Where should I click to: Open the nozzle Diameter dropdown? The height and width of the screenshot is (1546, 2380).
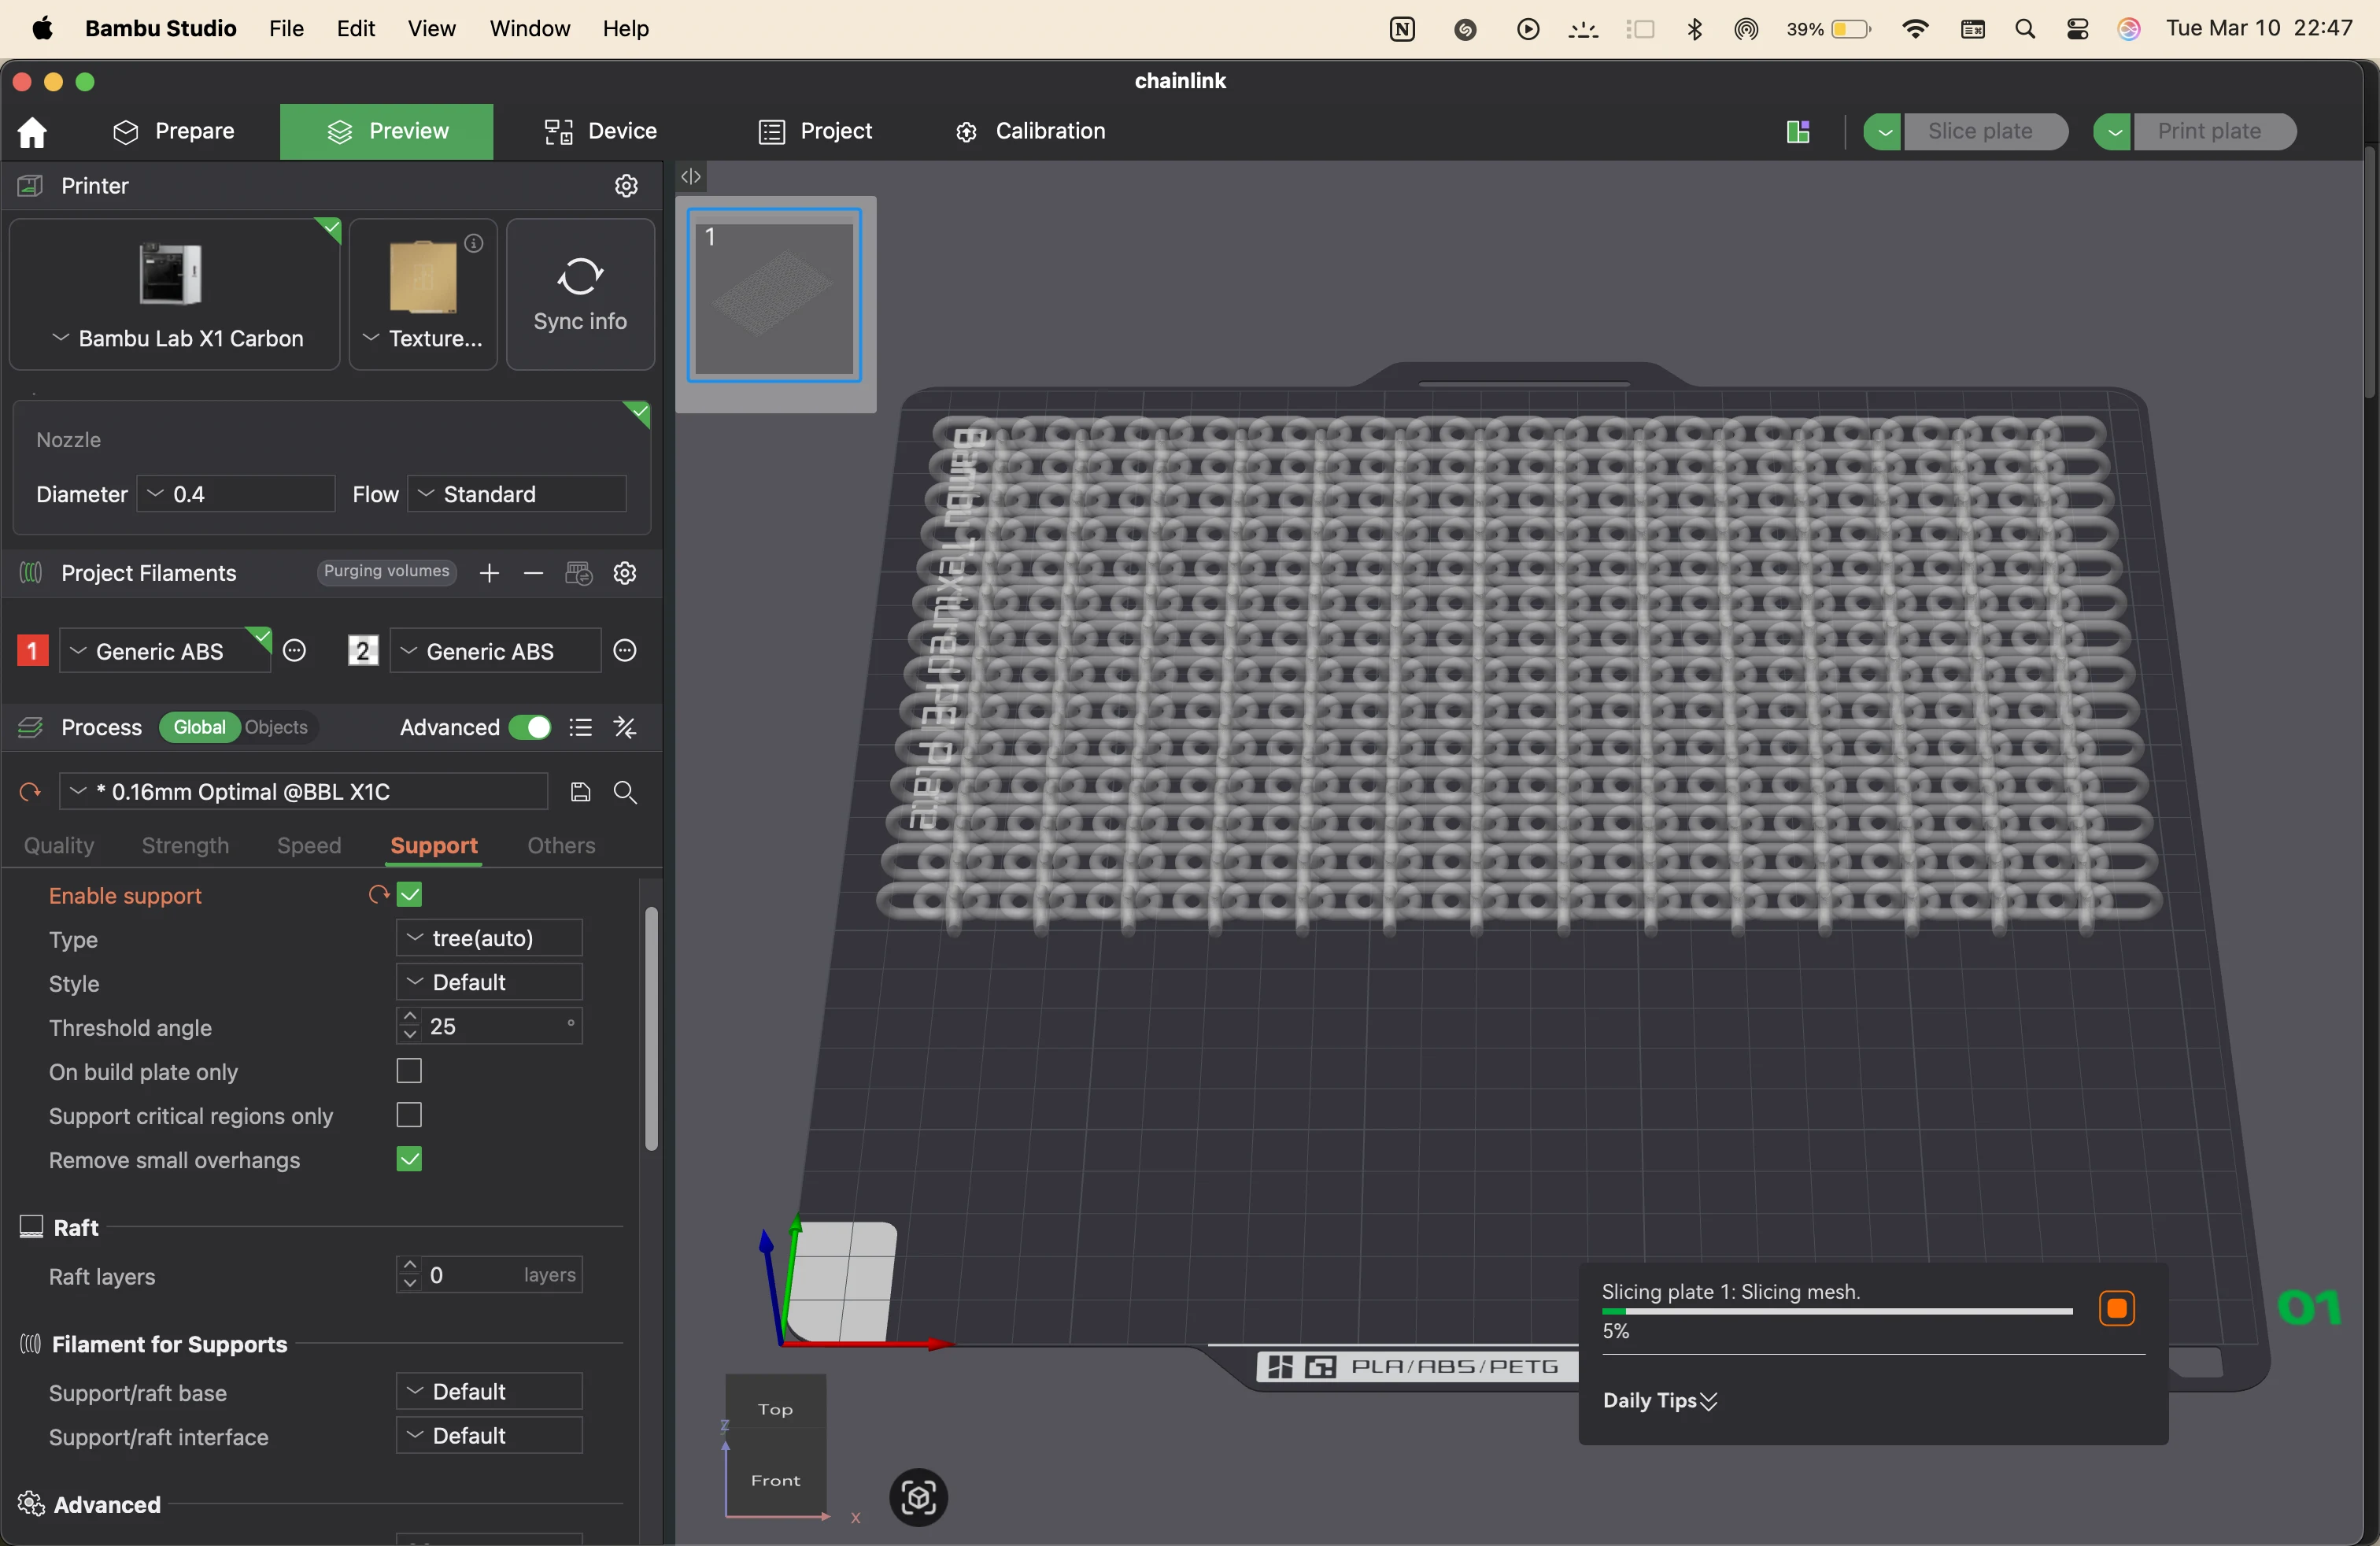pyautogui.click(x=235, y=494)
